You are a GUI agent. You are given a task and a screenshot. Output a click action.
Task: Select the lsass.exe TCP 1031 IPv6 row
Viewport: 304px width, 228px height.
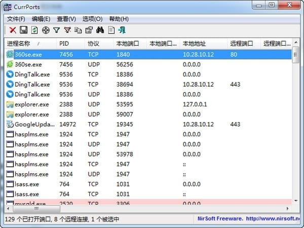tap(148, 194)
